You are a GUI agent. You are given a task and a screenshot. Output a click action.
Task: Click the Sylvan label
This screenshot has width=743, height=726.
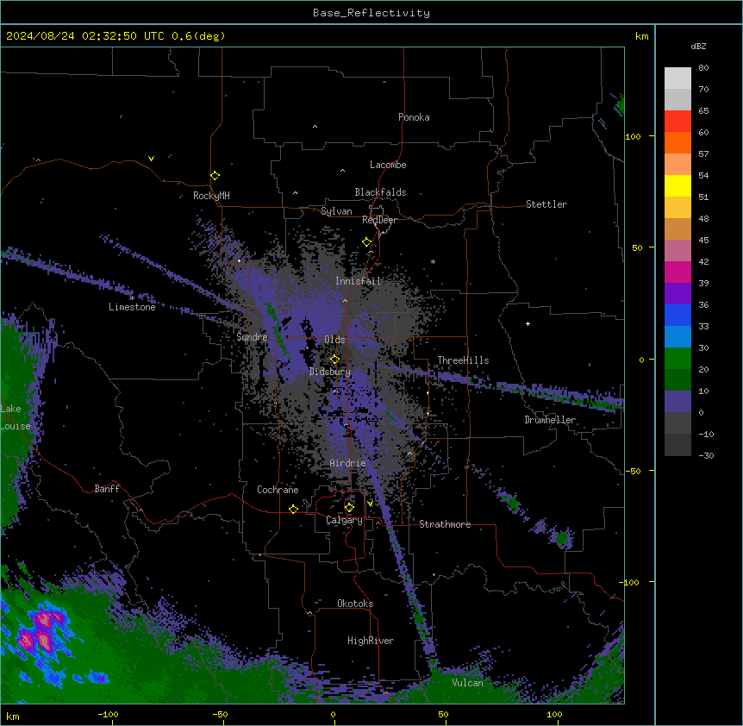(x=336, y=211)
